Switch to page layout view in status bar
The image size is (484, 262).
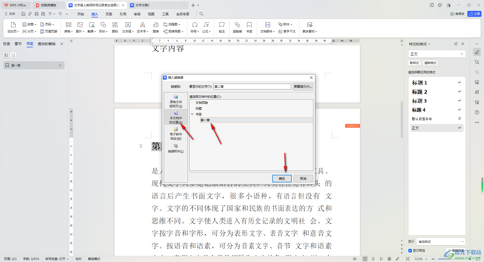coord(365,259)
